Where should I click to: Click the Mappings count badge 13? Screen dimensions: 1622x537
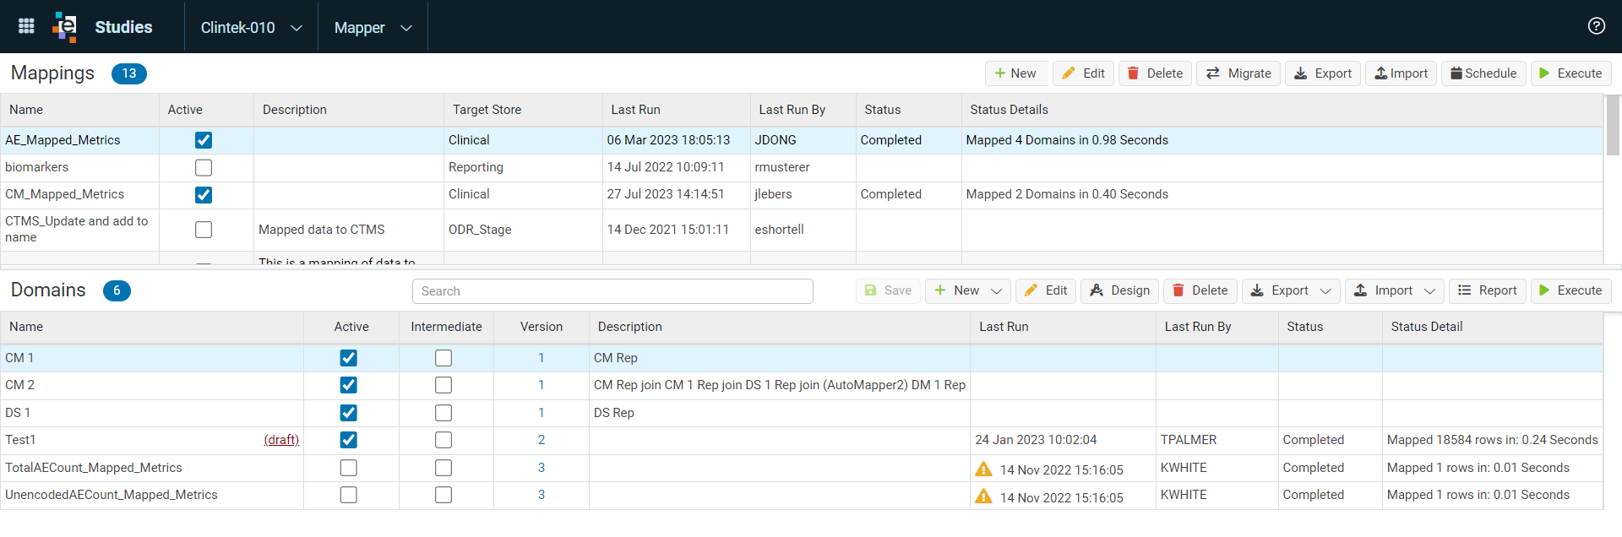[x=129, y=73]
